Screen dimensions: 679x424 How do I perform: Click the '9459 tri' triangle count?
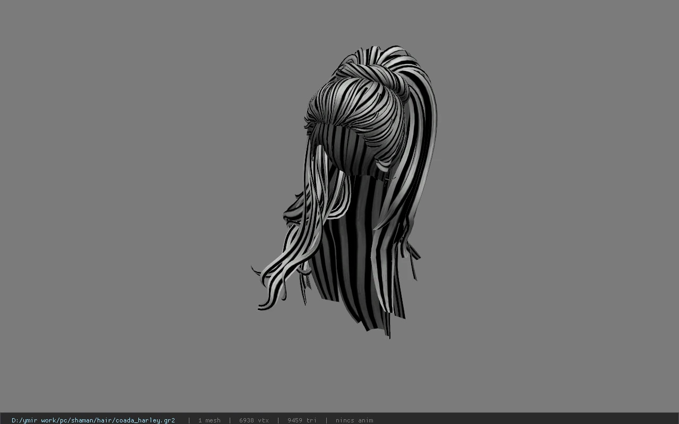pos(302,420)
